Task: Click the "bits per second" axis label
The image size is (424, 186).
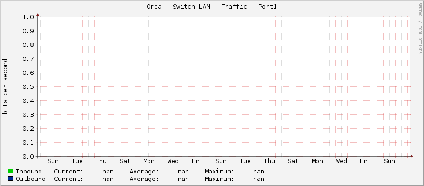Action: point(5,86)
